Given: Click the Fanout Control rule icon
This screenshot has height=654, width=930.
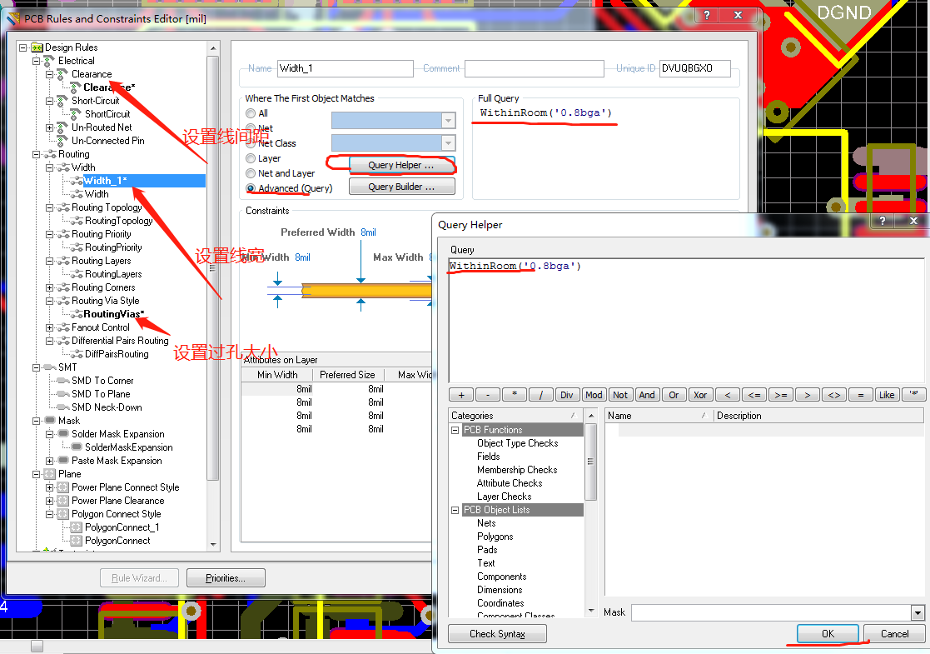Looking at the screenshot, I should (x=63, y=327).
